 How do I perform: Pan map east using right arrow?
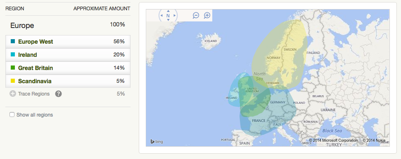175,16
